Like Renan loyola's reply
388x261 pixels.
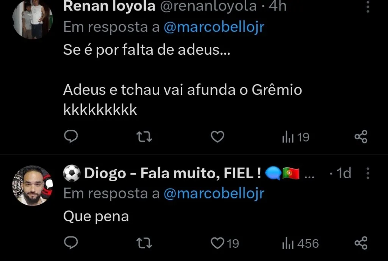tap(217, 137)
